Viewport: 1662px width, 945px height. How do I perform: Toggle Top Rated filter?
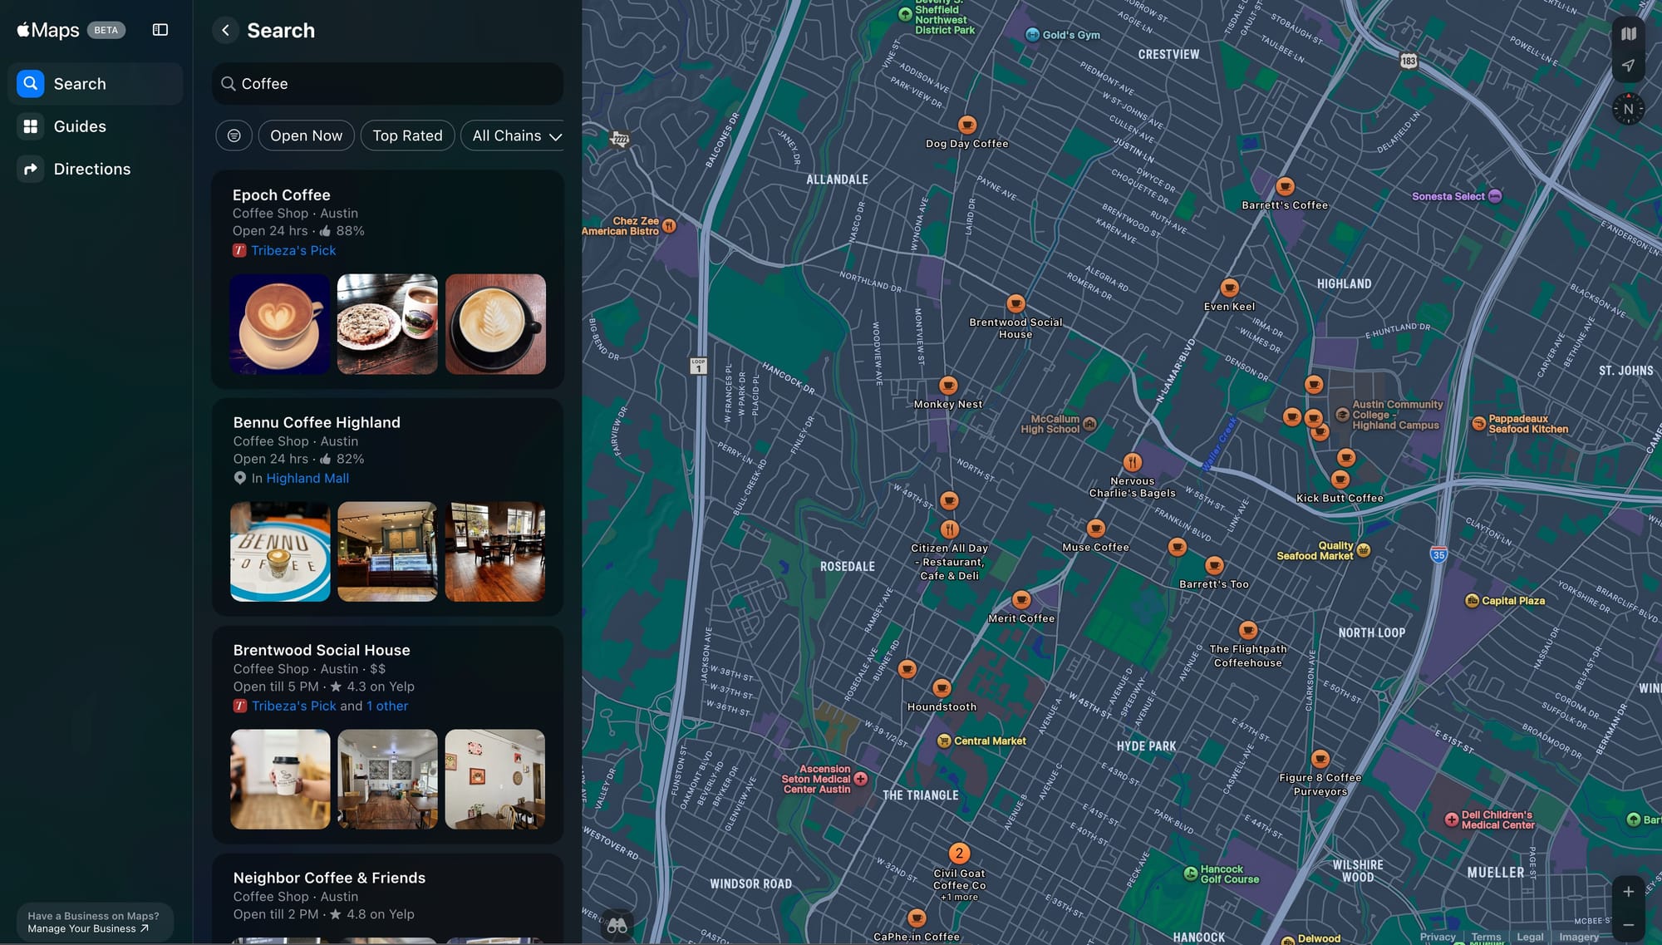407,135
